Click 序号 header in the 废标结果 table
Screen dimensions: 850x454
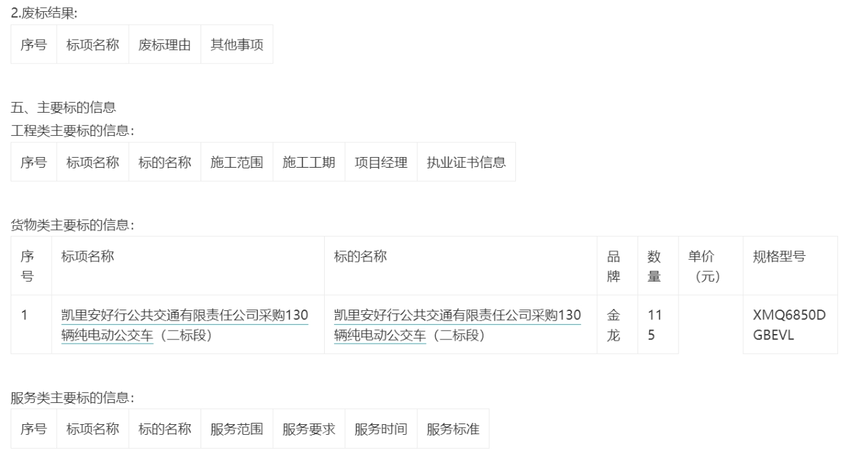tap(34, 44)
